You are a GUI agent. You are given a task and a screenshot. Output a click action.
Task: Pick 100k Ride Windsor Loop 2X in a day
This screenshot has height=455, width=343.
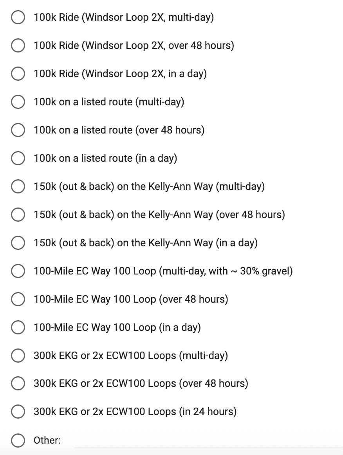click(18, 74)
